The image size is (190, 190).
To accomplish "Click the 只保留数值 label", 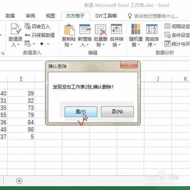I will [43, 35].
